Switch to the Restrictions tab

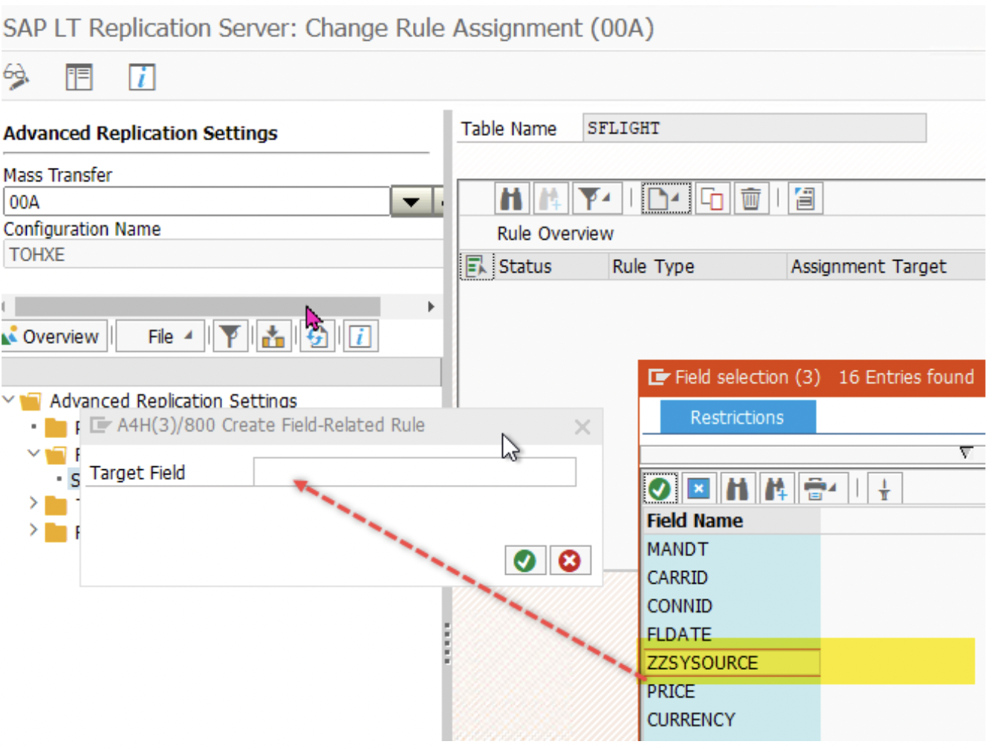pos(737,417)
